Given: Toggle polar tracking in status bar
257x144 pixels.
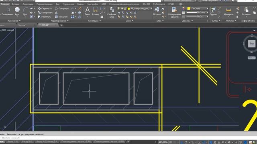Looking at the screenshot, I should pos(186,142).
